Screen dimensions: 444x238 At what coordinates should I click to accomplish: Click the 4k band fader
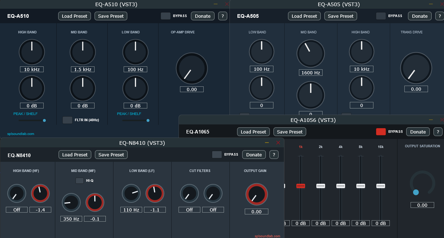pos(341,186)
